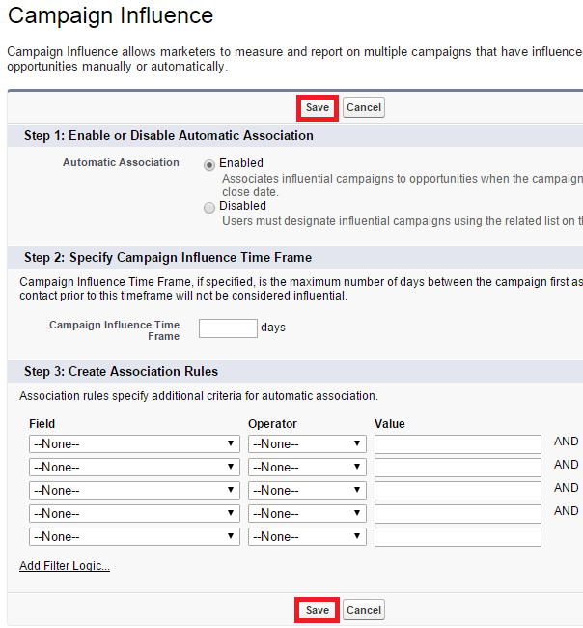Select the Enabled automatic association option
This screenshot has height=628, width=583.
pyautogui.click(x=209, y=164)
